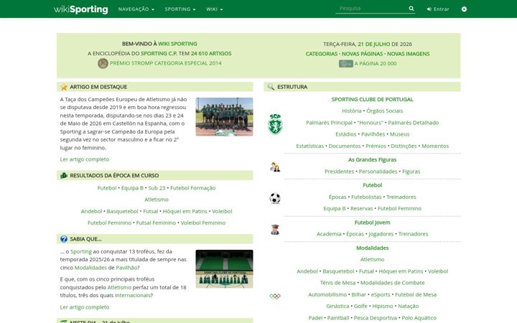Open the Palmarés Principal link

click(329, 123)
